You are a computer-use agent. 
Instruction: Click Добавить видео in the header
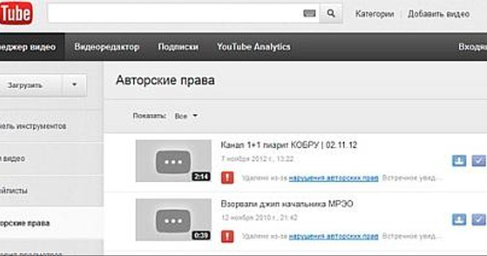438,14
